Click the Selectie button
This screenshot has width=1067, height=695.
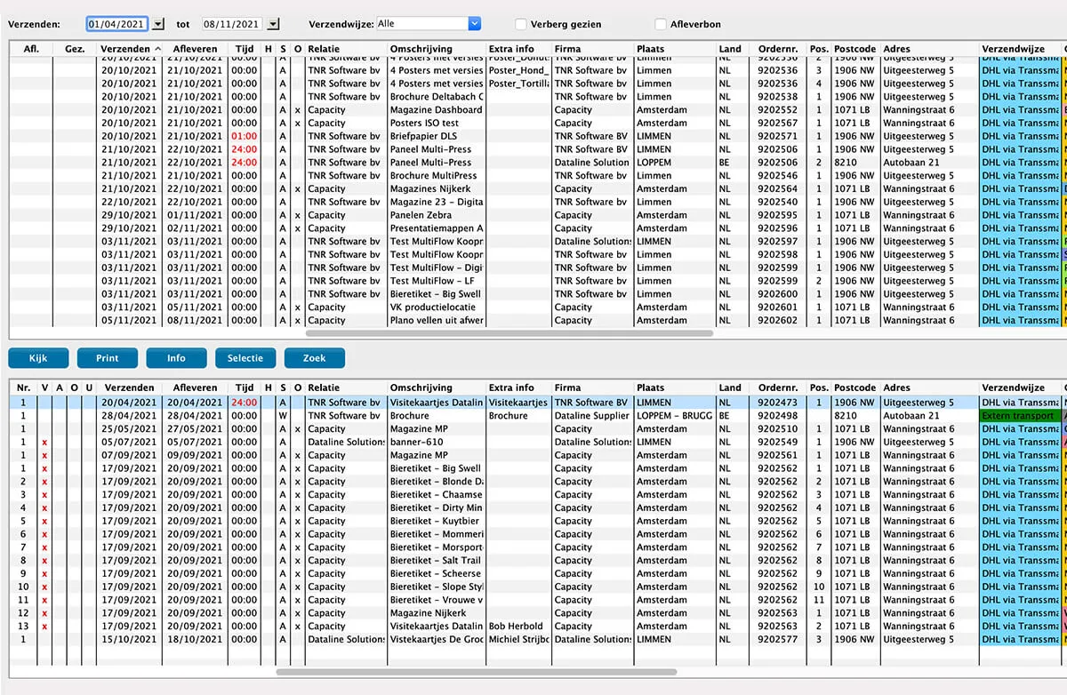pyautogui.click(x=245, y=358)
